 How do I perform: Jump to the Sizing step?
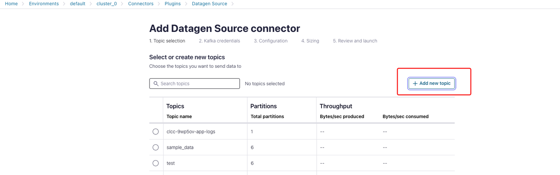(310, 41)
